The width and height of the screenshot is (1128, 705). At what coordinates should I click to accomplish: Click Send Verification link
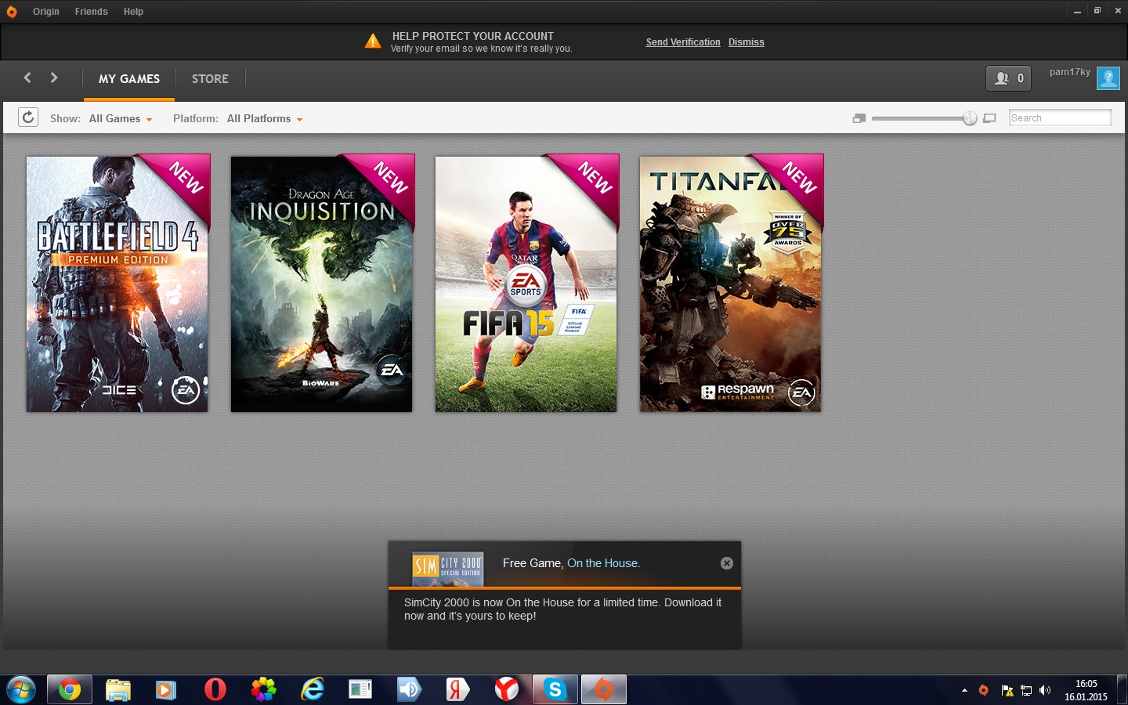(x=683, y=42)
